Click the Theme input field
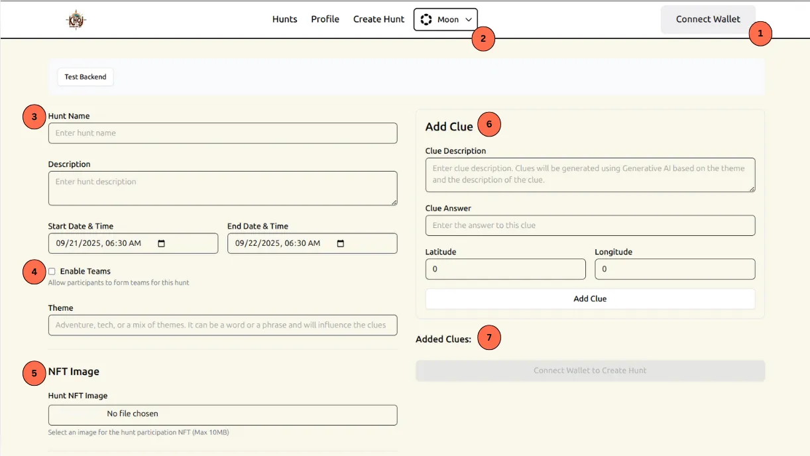Image resolution: width=810 pixels, height=456 pixels. point(223,325)
